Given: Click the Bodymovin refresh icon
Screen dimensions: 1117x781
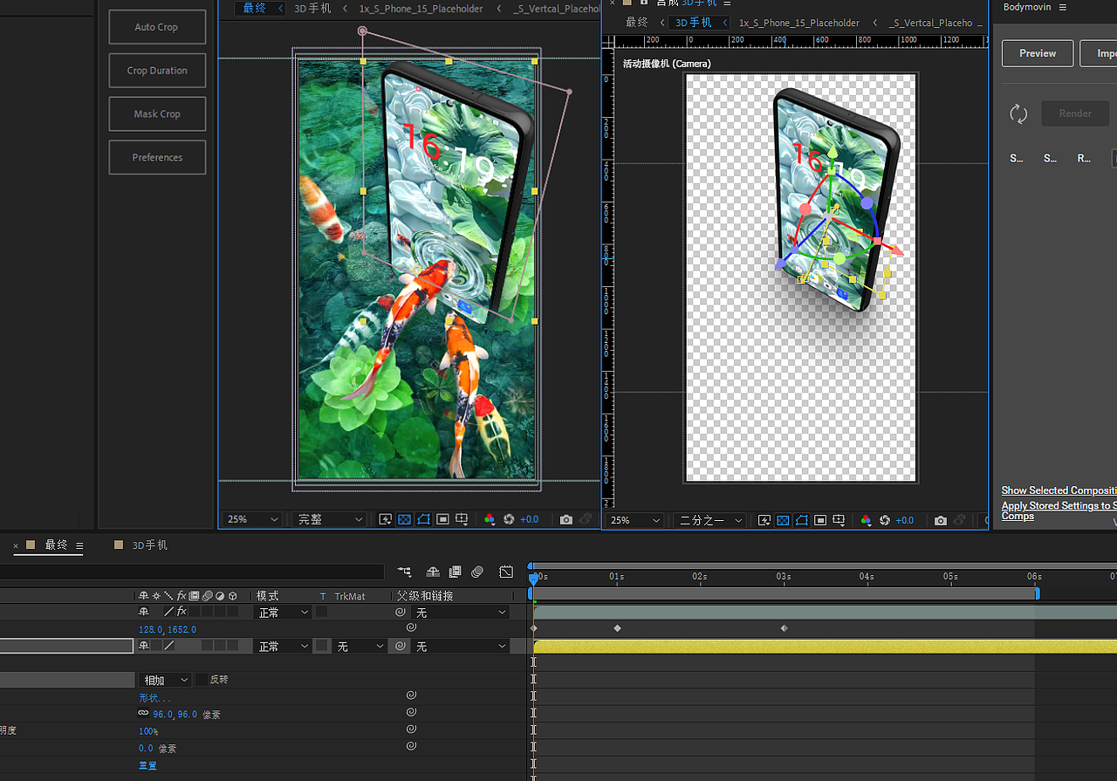Looking at the screenshot, I should tap(1018, 113).
